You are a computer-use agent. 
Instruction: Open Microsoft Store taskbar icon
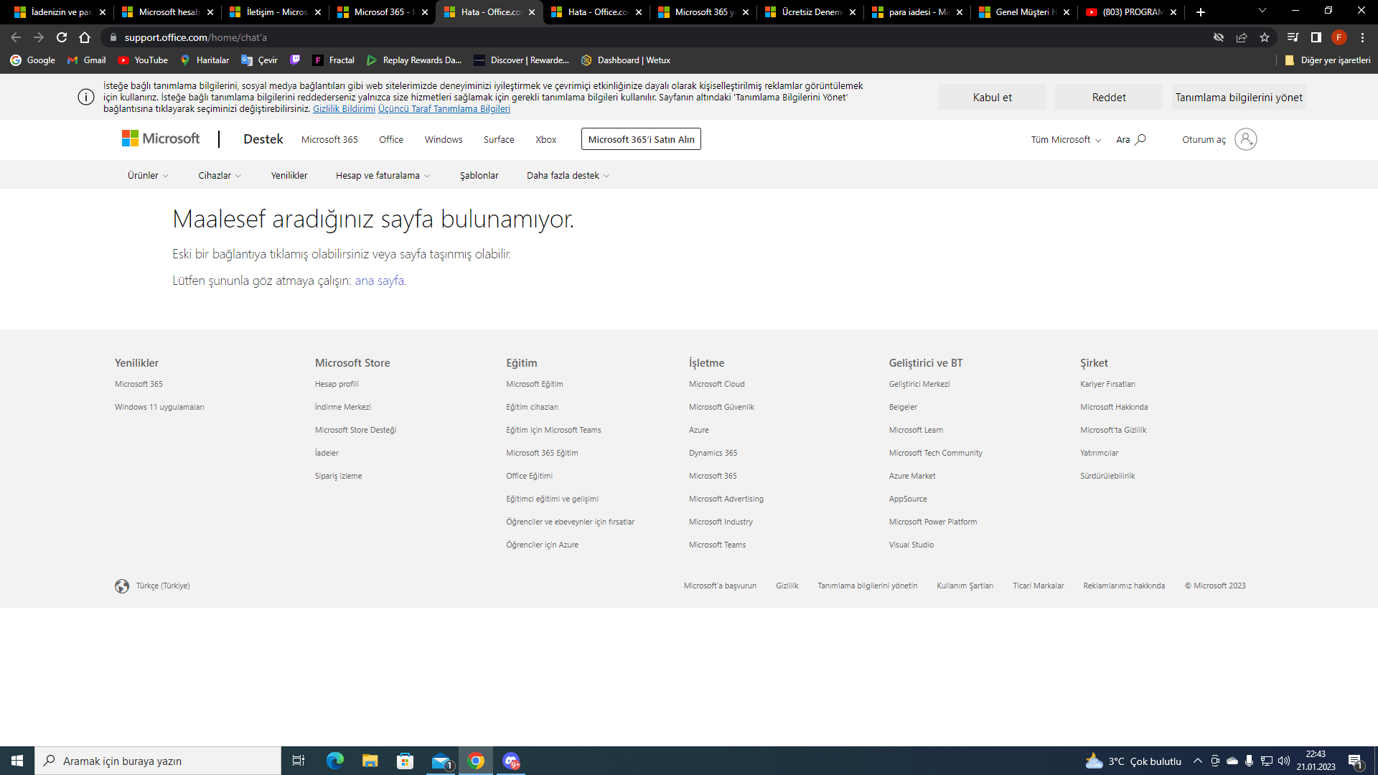(406, 761)
